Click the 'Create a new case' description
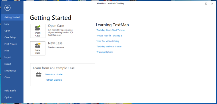The width and height of the screenshot is (217, 104). 56,47
